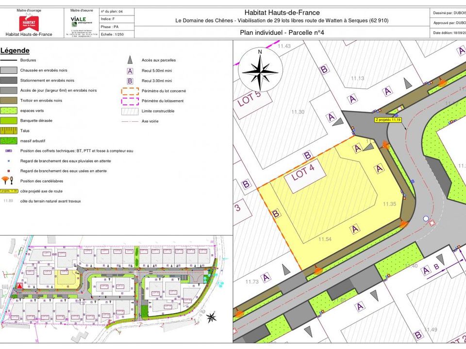
Task: Click the 'Approuvé par' cell
Action: click(x=448, y=23)
